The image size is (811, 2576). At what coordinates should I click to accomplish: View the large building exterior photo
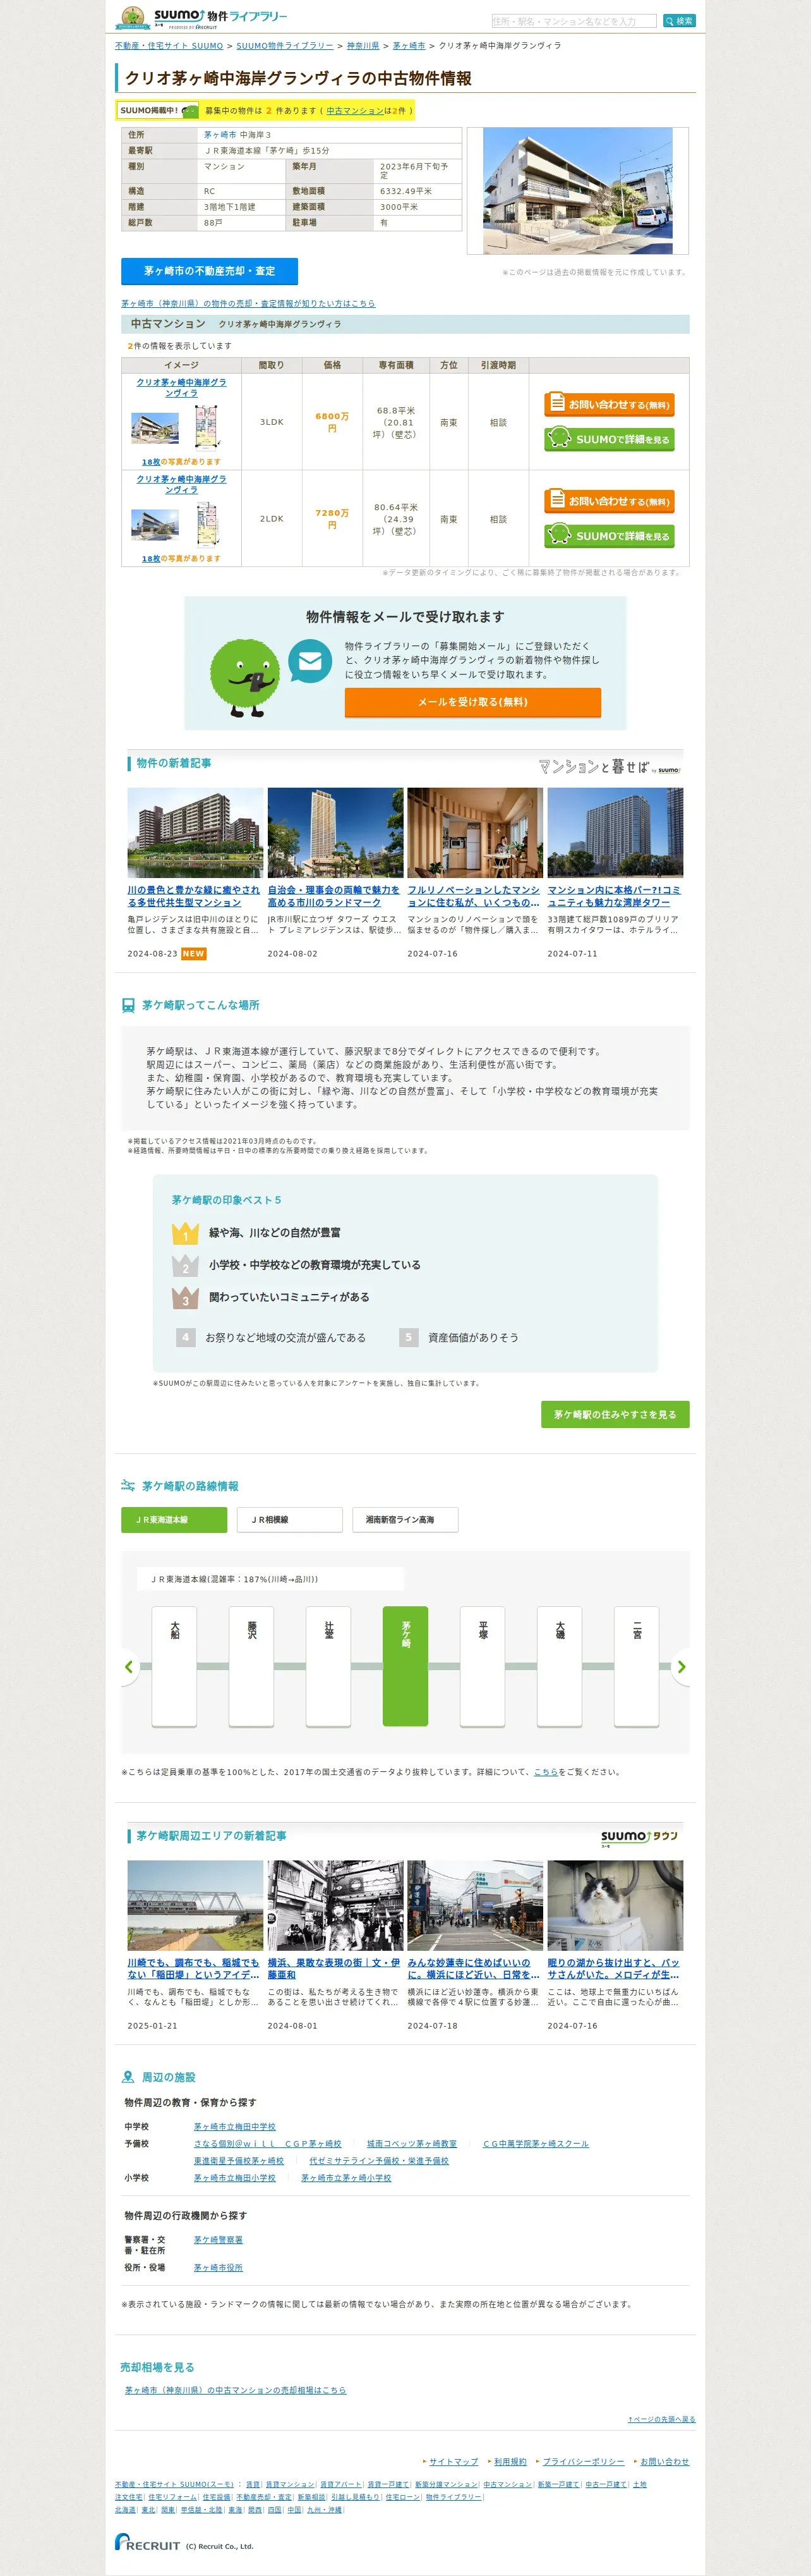point(577,190)
